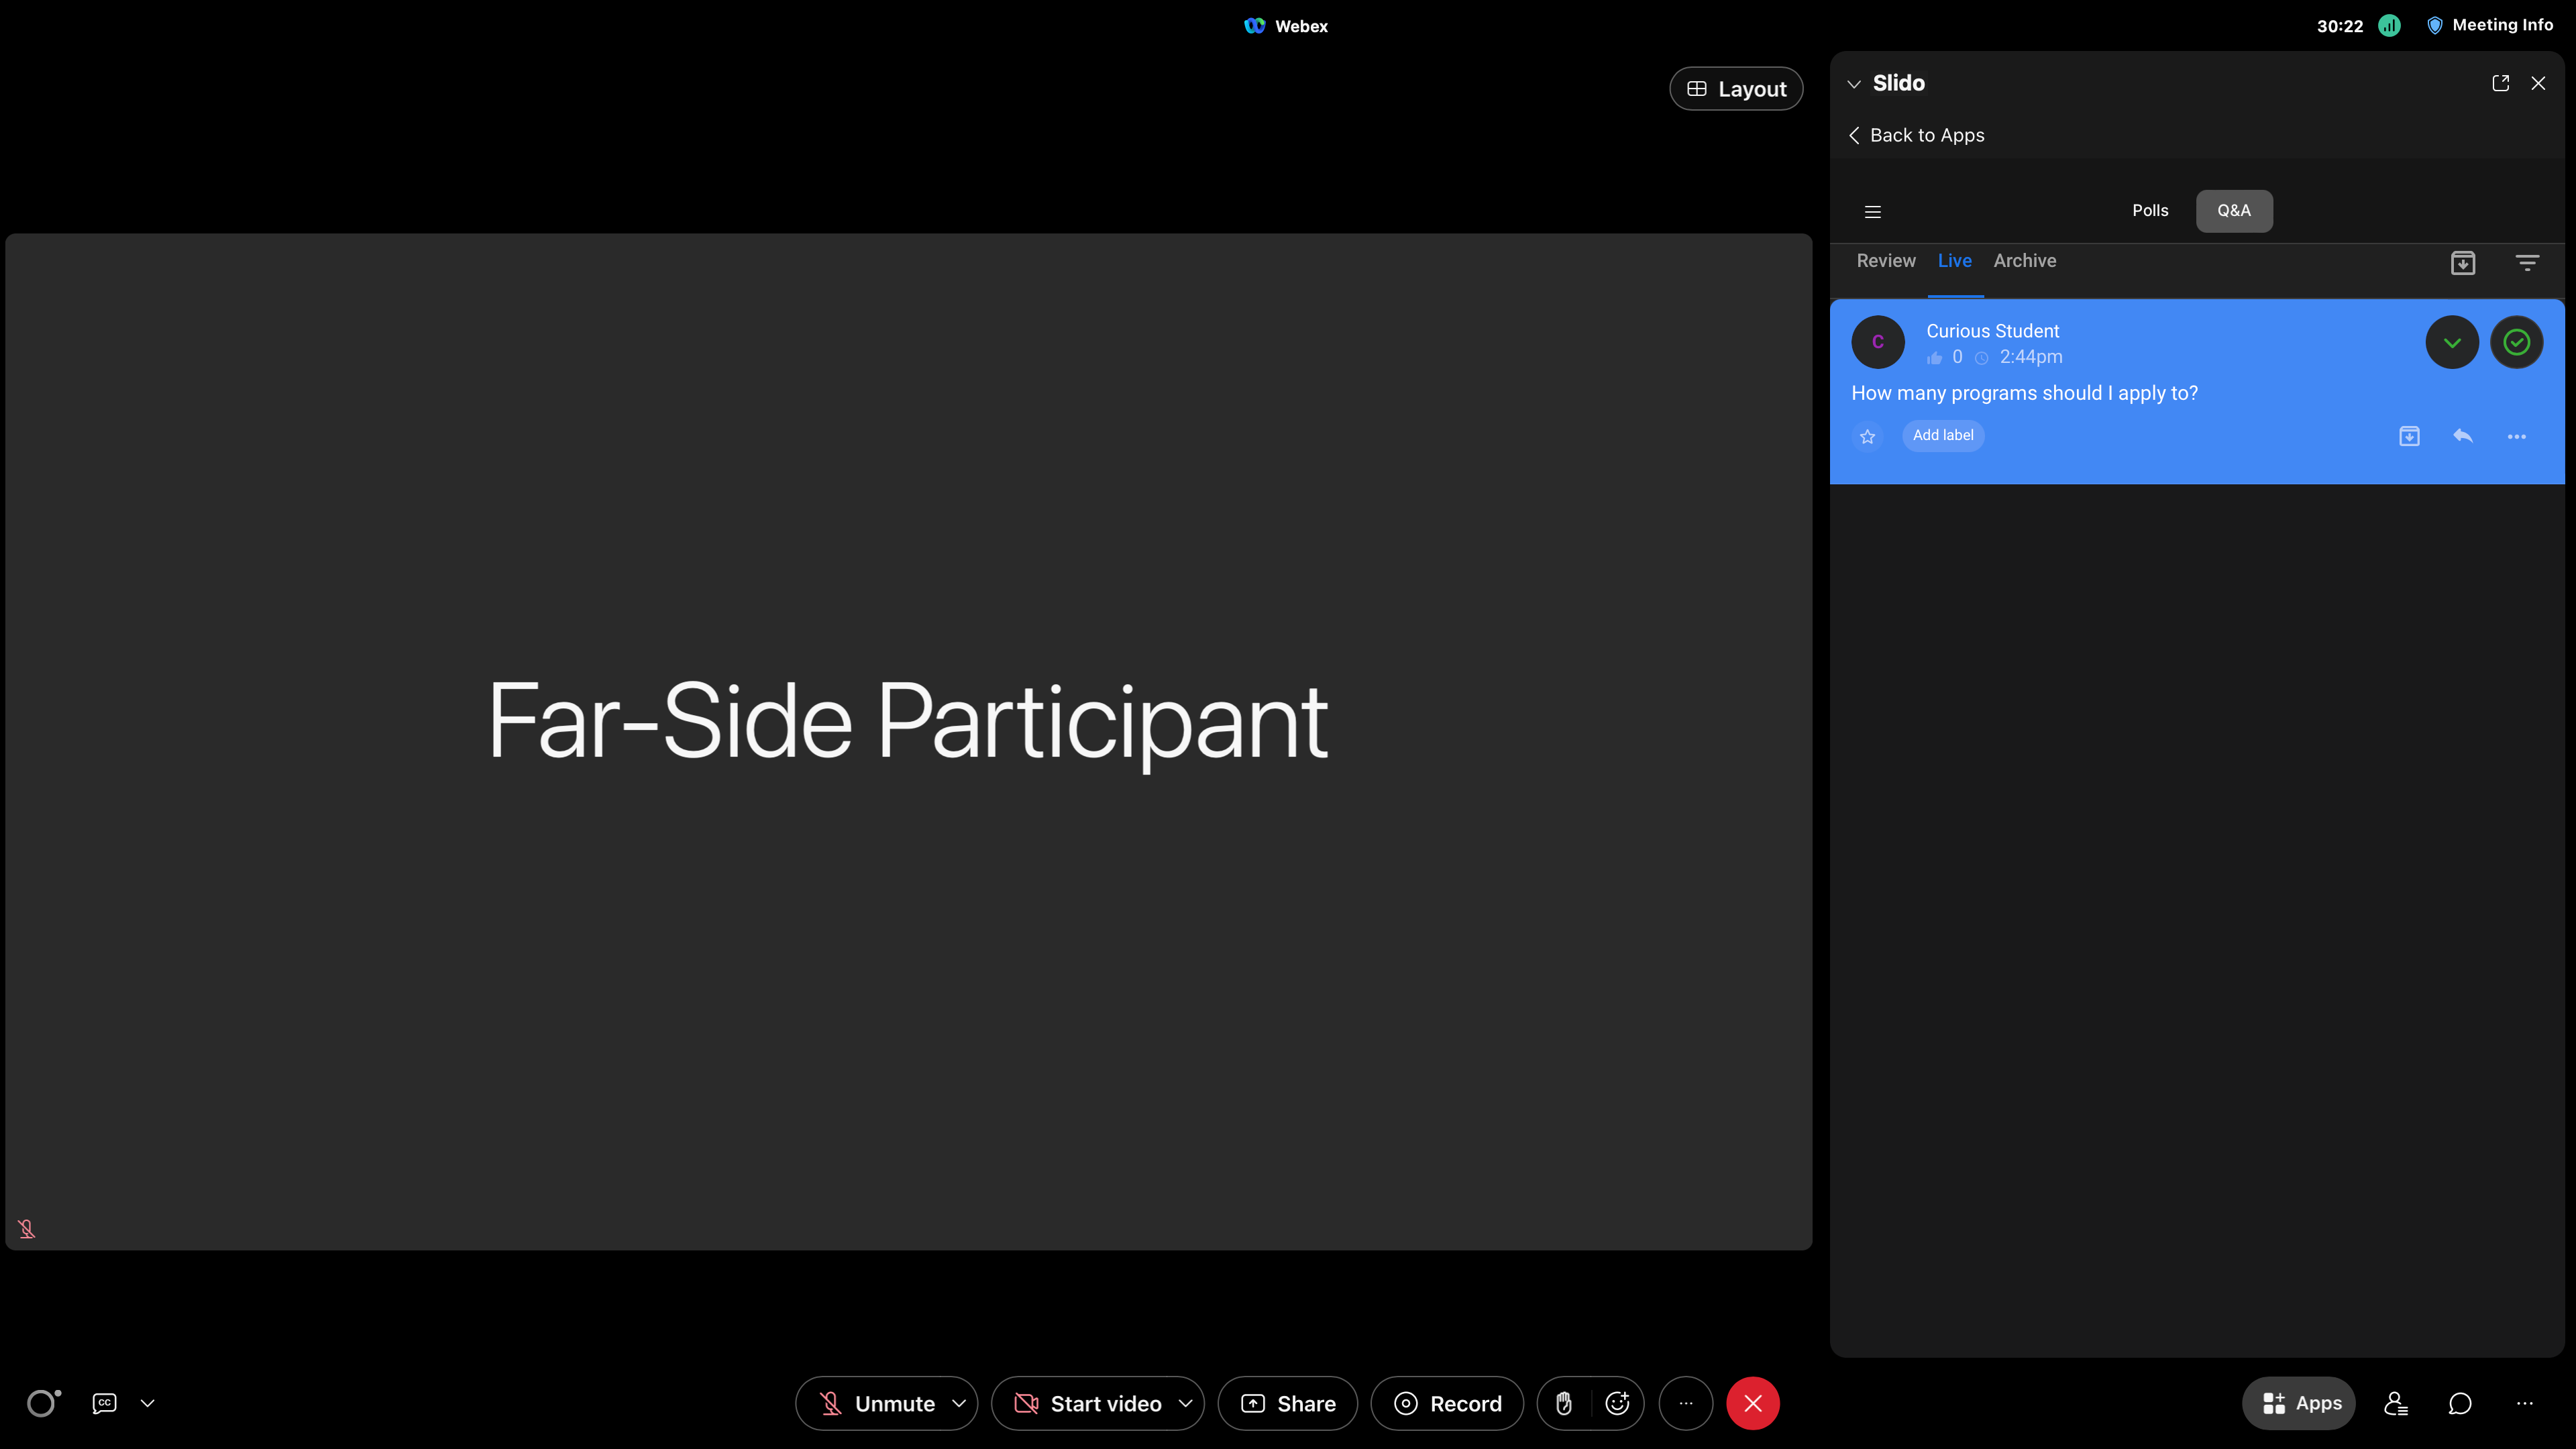This screenshot has width=2576, height=1449.
Task: Expand the microphone options chevron
Action: pyautogui.click(x=959, y=1403)
